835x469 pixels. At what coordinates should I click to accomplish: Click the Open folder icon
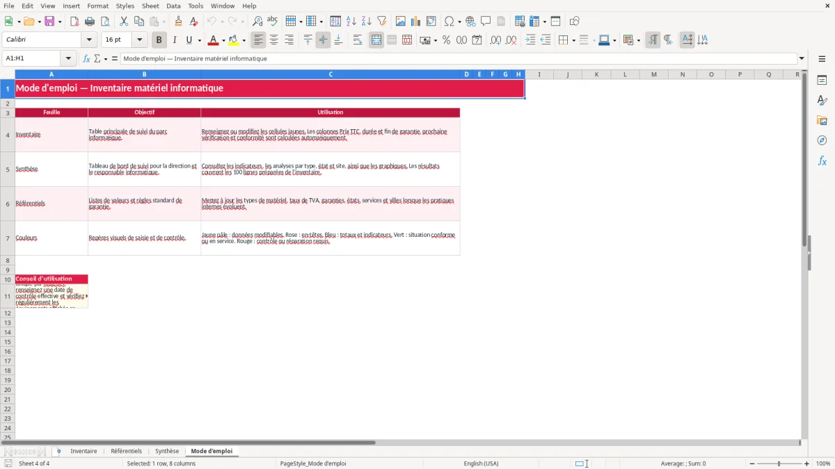point(29,22)
